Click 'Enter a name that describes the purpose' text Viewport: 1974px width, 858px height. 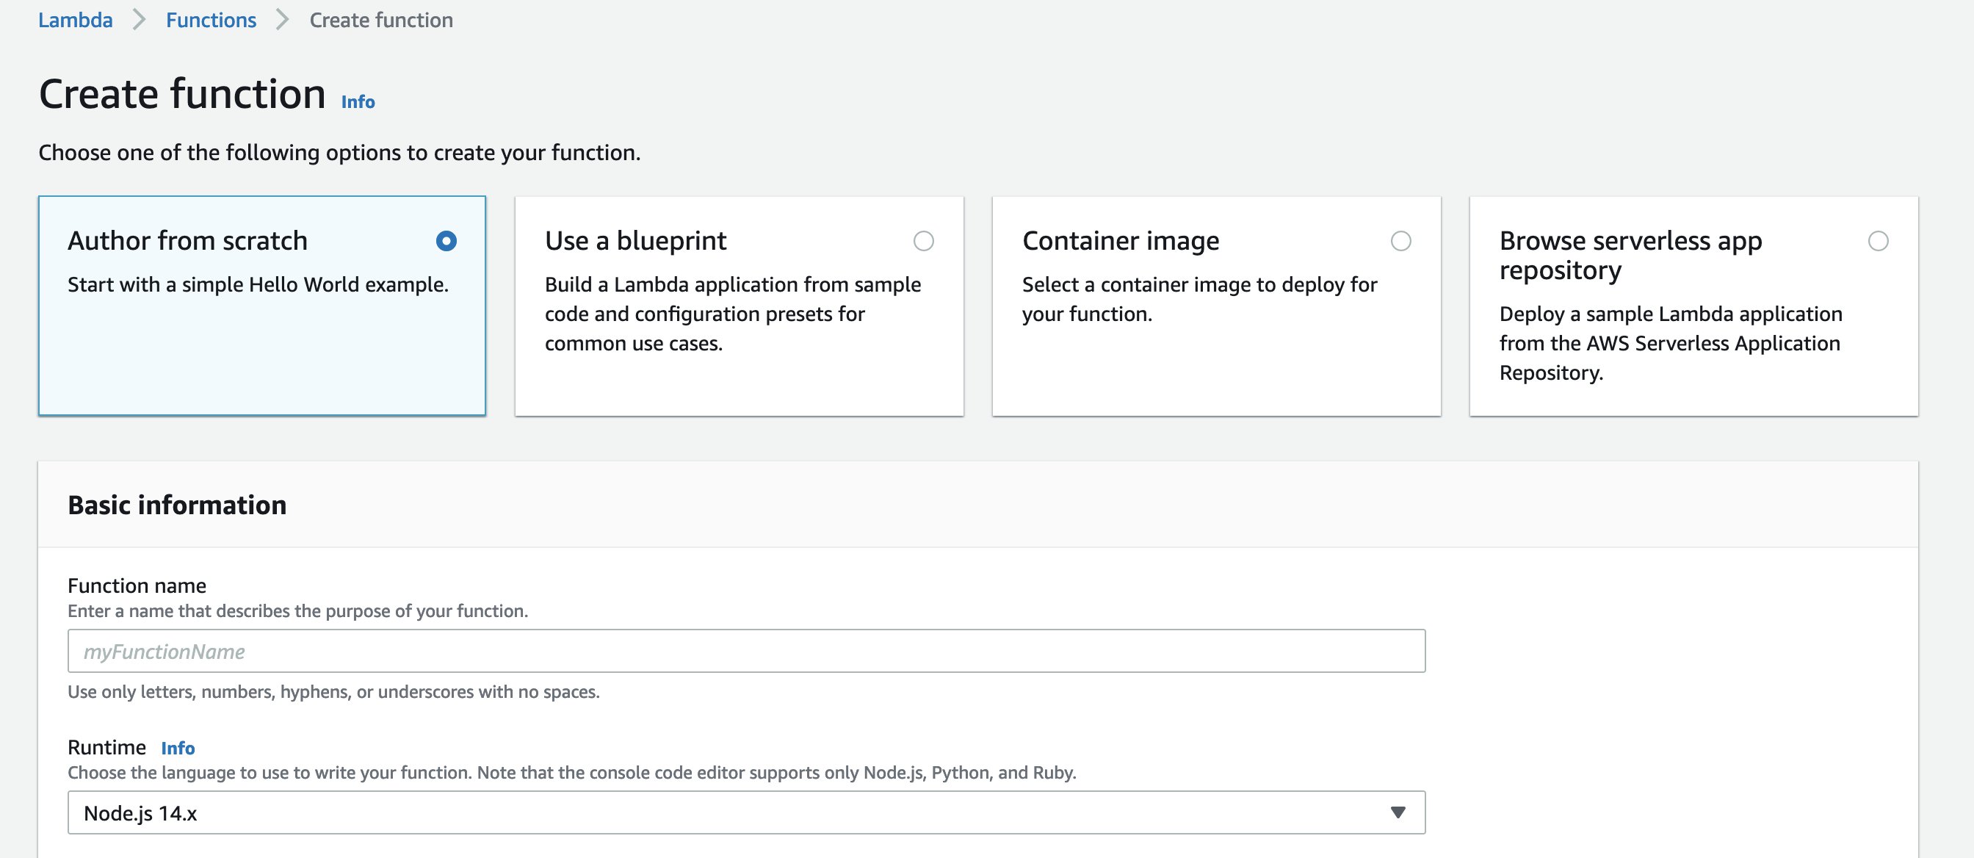coord(298,611)
